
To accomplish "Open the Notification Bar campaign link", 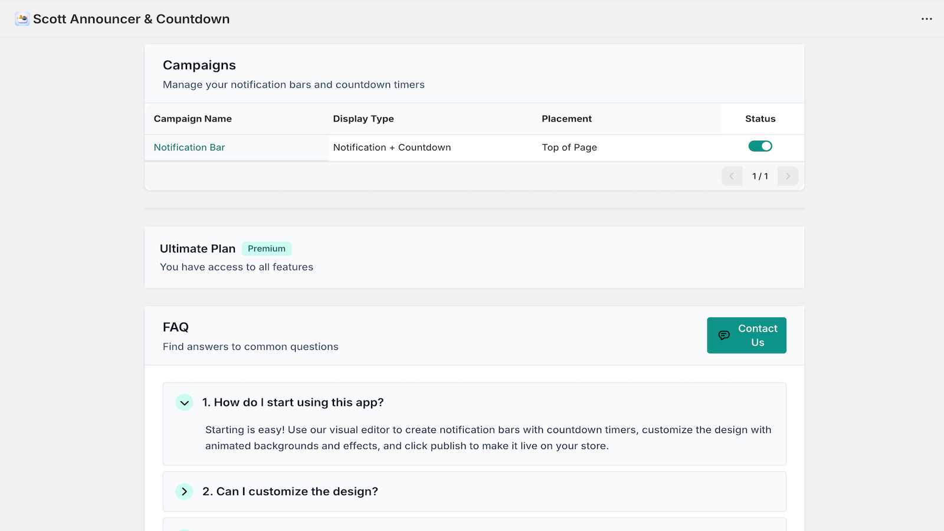I will coord(189,147).
